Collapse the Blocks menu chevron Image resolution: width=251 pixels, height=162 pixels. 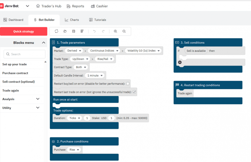[44, 43]
